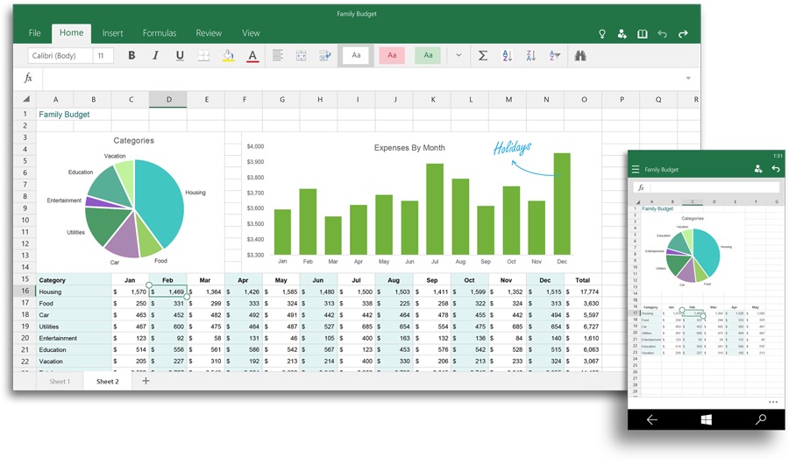
Task: Toggle italic text formatting
Action: pos(156,56)
